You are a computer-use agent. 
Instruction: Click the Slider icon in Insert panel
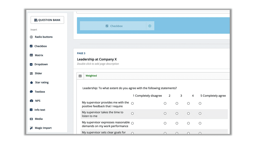31,73
